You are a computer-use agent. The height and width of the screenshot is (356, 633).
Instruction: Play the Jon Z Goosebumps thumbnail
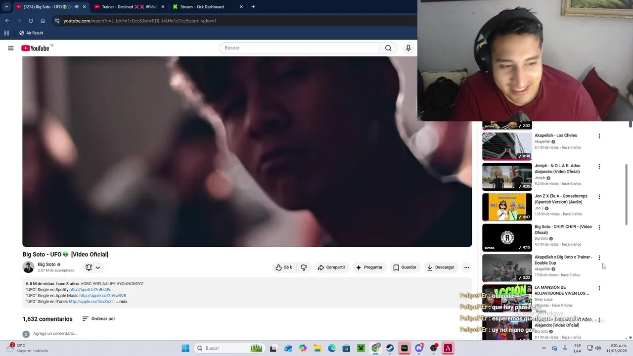pyautogui.click(x=507, y=207)
